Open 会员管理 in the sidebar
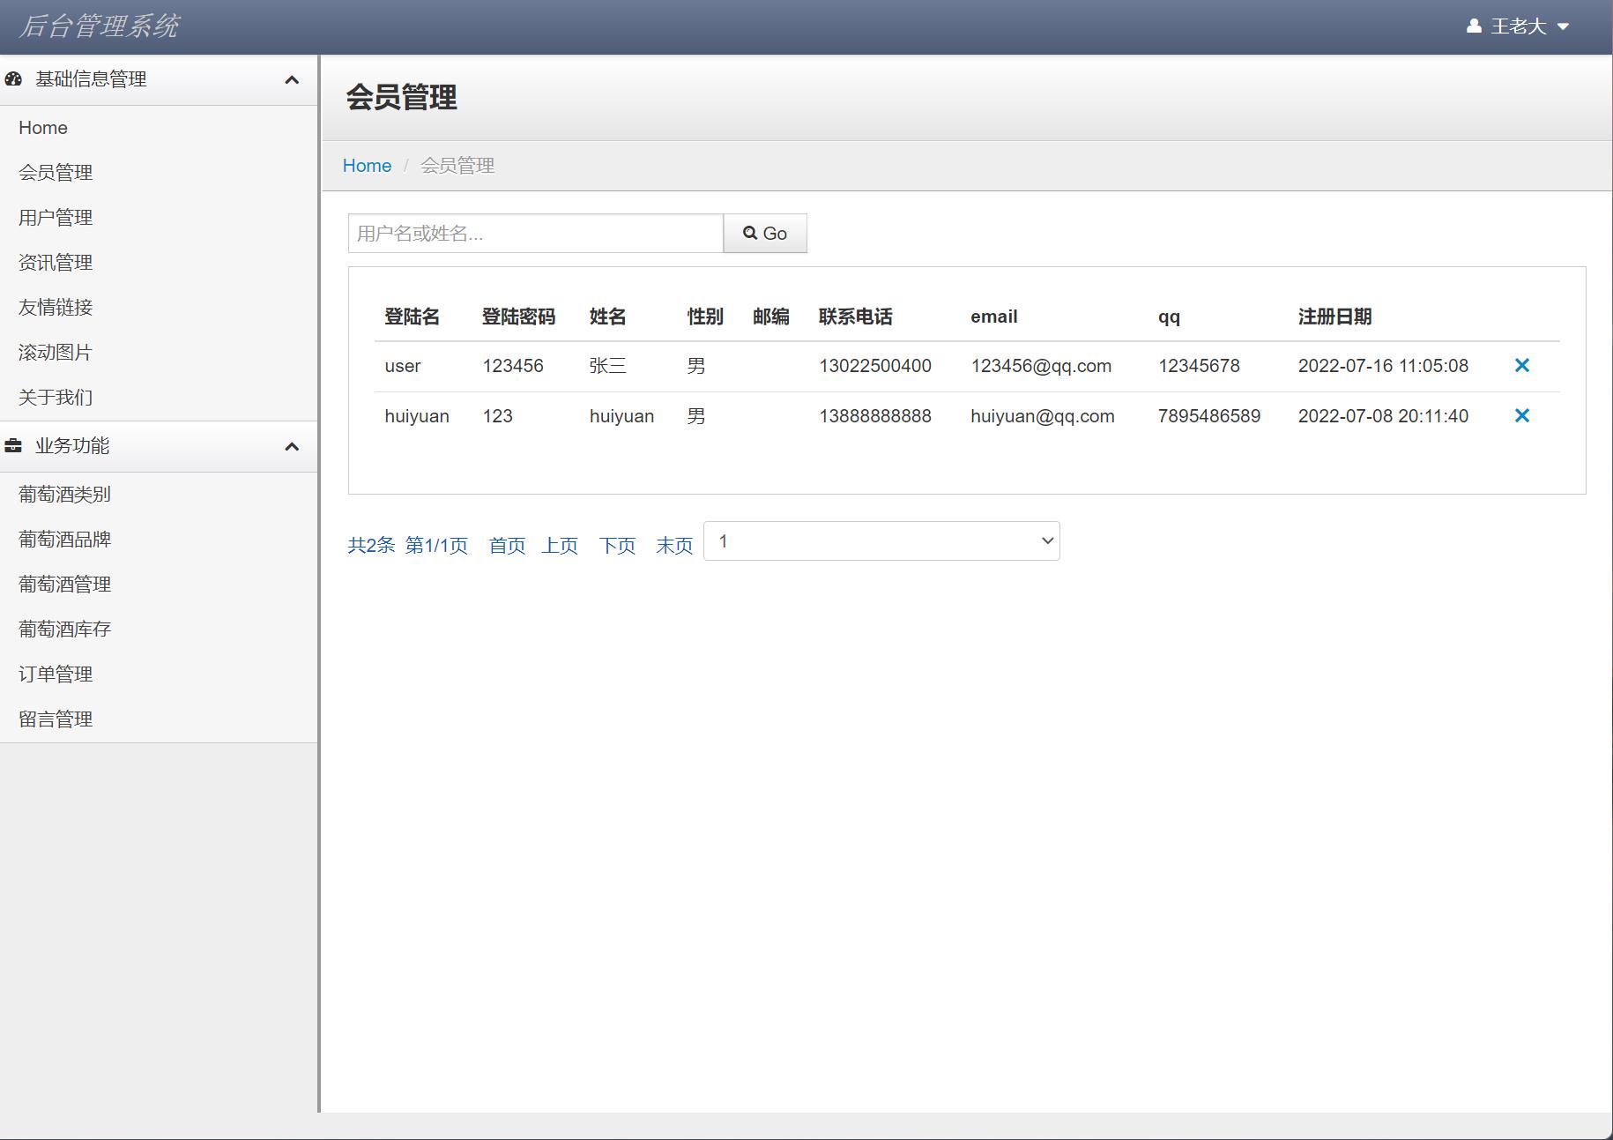The width and height of the screenshot is (1613, 1140). click(56, 173)
